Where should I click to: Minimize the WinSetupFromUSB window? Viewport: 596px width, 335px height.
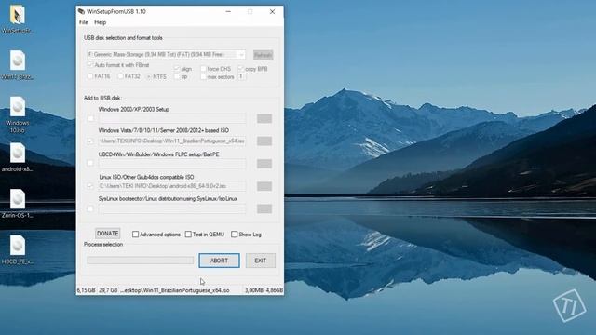pyautogui.click(x=228, y=12)
